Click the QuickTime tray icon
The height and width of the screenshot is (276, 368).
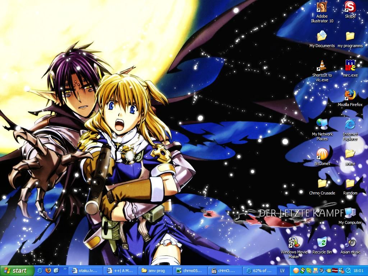pos(348,271)
